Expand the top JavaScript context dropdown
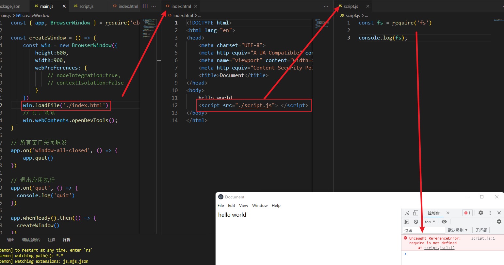 click(x=430, y=222)
